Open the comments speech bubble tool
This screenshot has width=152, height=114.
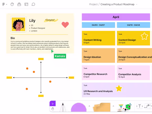click(x=33, y=4)
